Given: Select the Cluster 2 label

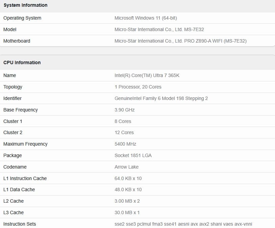Looking at the screenshot, I should [x=13, y=133].
